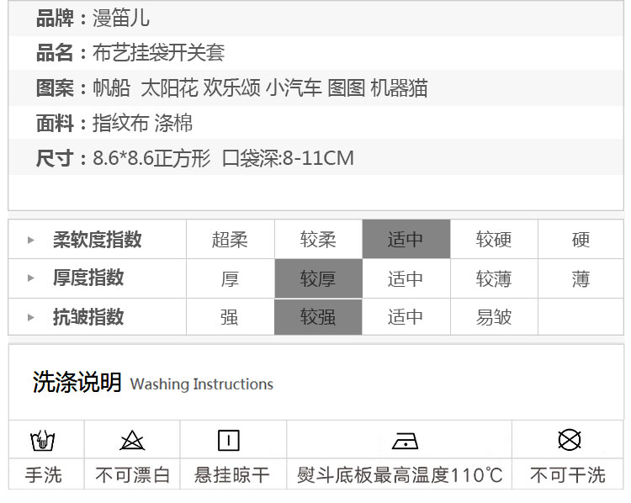
Task: Click the arrow beside 厚度指数
Action: coord(30,278)
